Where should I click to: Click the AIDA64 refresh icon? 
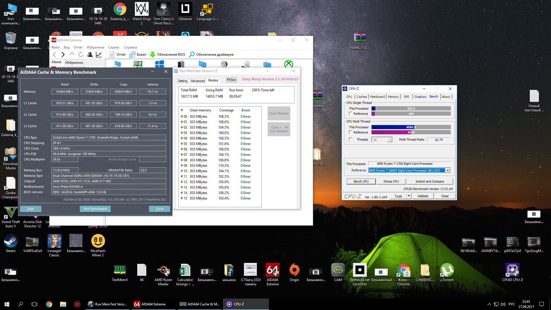tap(81, 55)
